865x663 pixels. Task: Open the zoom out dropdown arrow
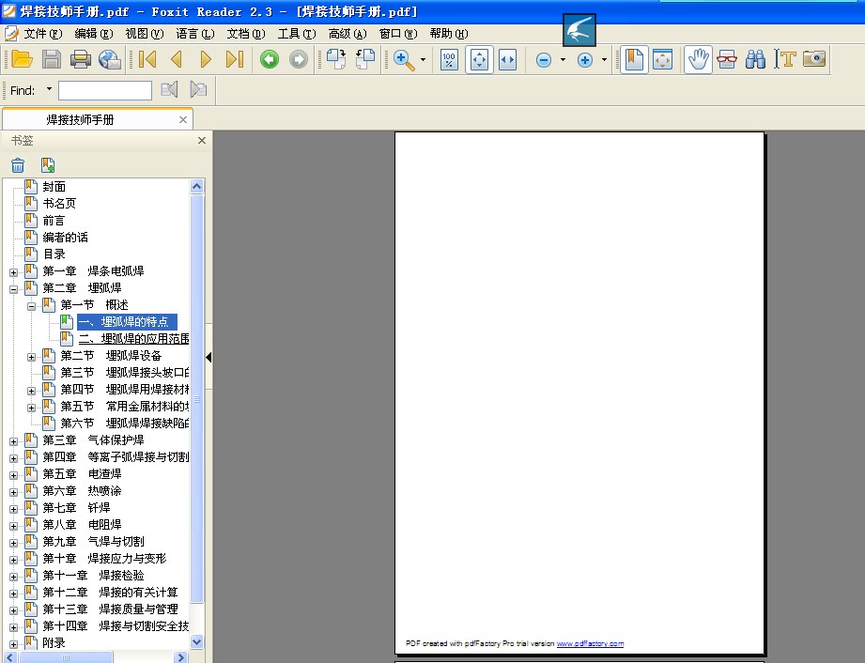[x=563, y=59]
